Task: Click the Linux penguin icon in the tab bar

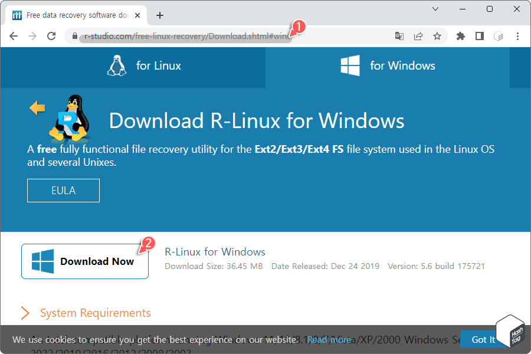Action: pyautogui.click(x=117, y=66)
